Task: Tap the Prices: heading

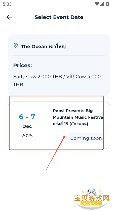Action: [x=22, y=66]
